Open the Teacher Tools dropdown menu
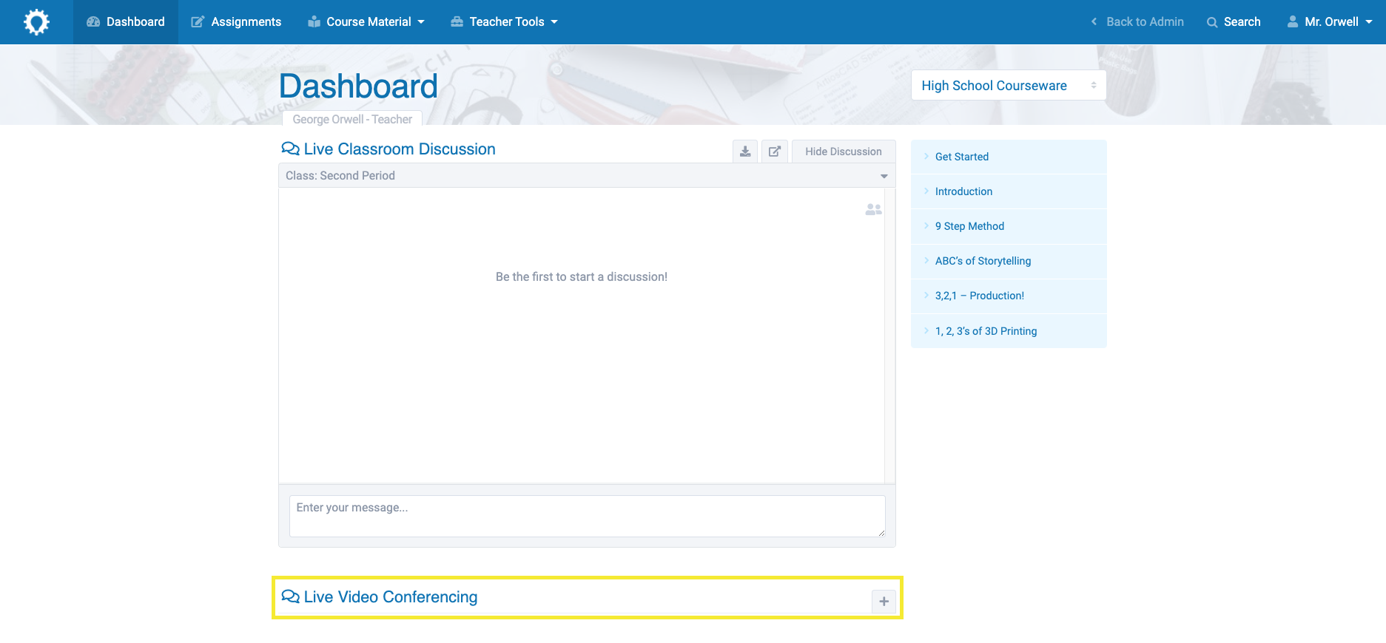Screen dimensions: 1386x643 coord(504,22)
